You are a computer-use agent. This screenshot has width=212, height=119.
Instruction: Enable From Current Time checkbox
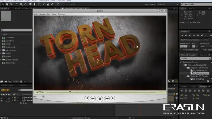181,50
